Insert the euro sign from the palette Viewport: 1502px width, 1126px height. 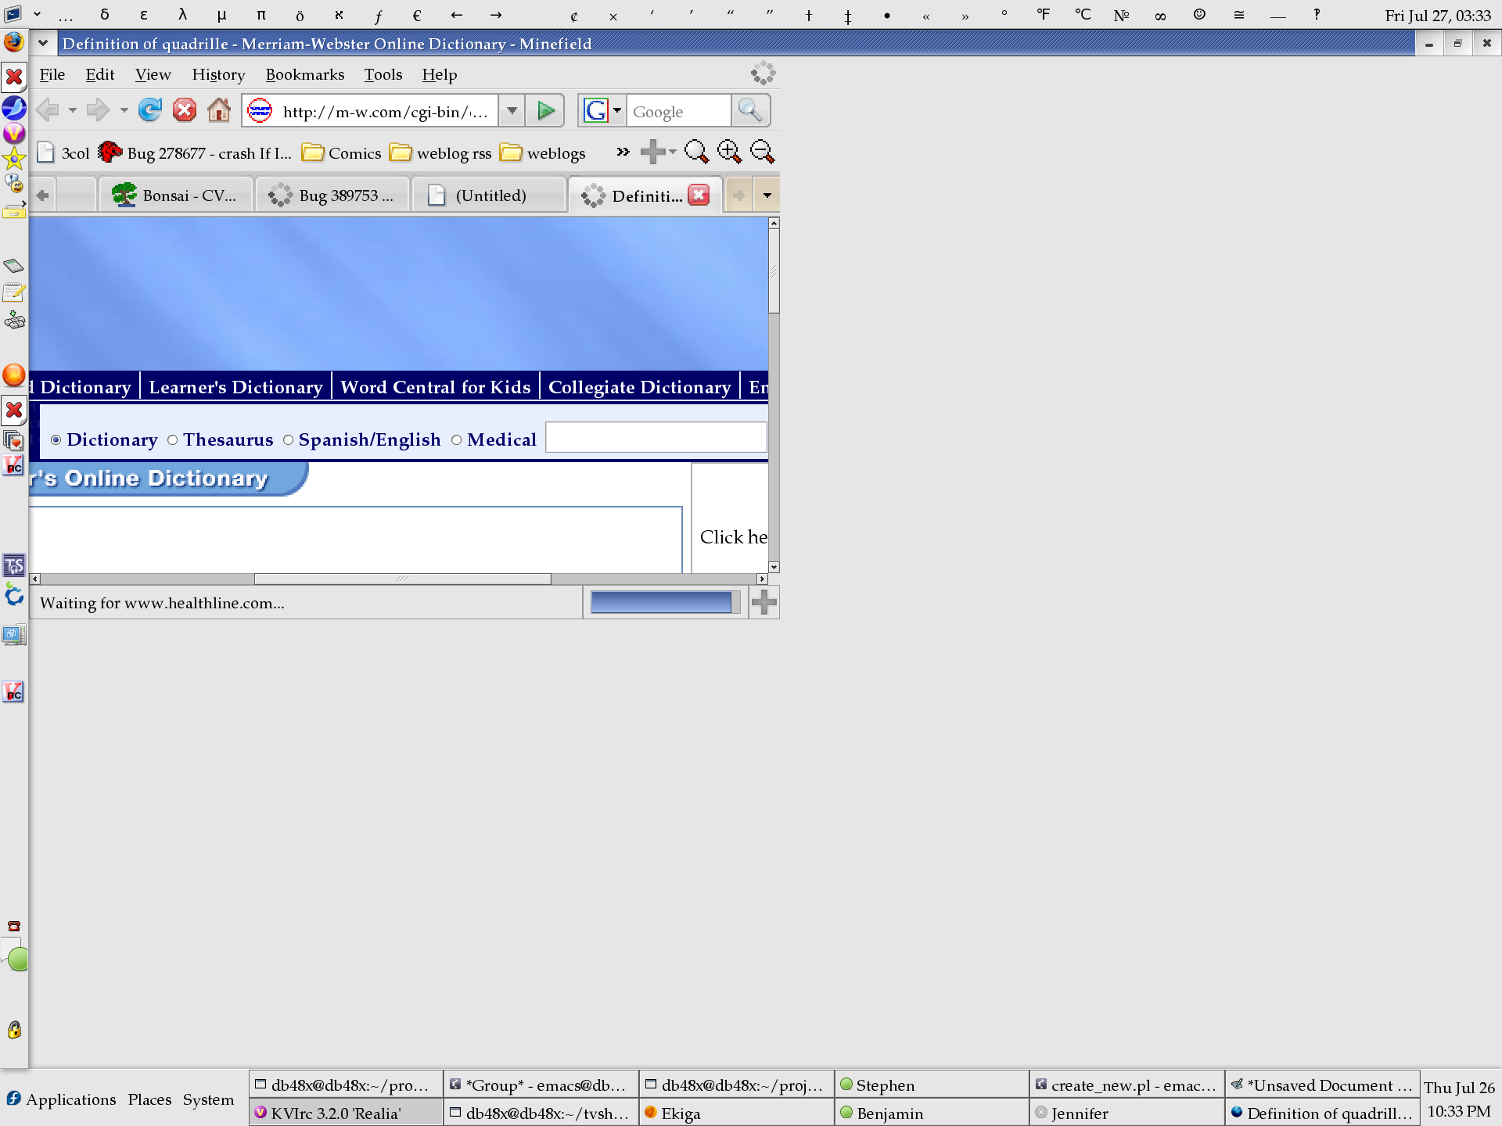pyautogui.click(x=417, y=15)
